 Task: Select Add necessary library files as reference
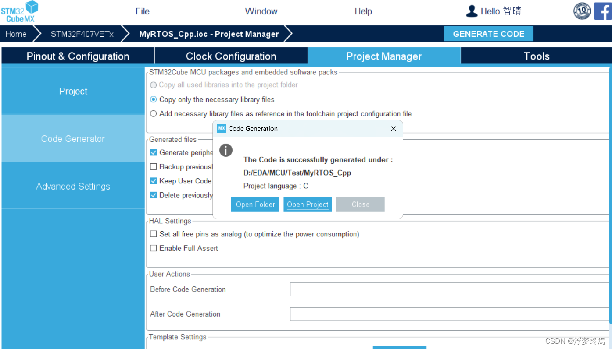point(154,114)
